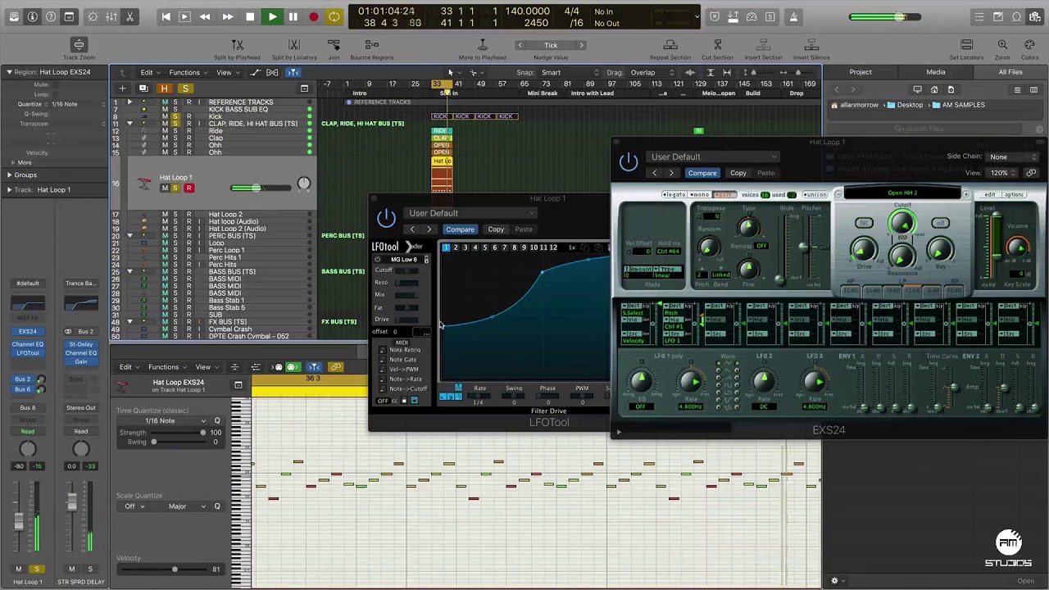Switch to the All Files tab
The image size is (1049, 590).
(1010, 72)
